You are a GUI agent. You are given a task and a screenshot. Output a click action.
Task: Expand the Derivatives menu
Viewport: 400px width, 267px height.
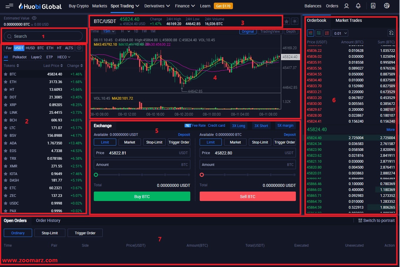pyautogui.click(x=157, y=6)
